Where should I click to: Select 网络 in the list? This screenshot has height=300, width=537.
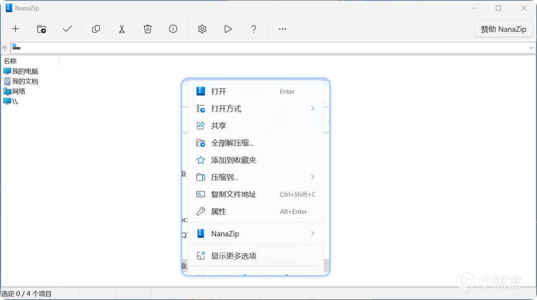19,91
